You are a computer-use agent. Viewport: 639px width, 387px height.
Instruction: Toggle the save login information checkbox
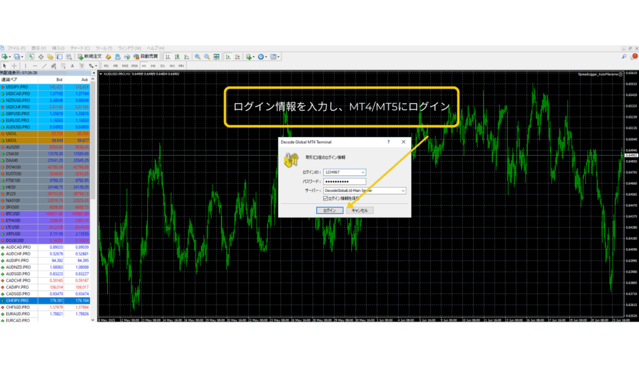click(x=325, y=198)
